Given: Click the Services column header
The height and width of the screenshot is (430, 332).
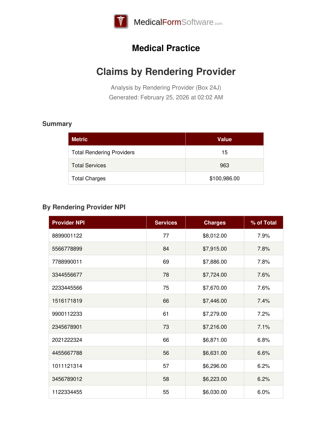Looking at the screenshot, I should (x=166, y=223).
